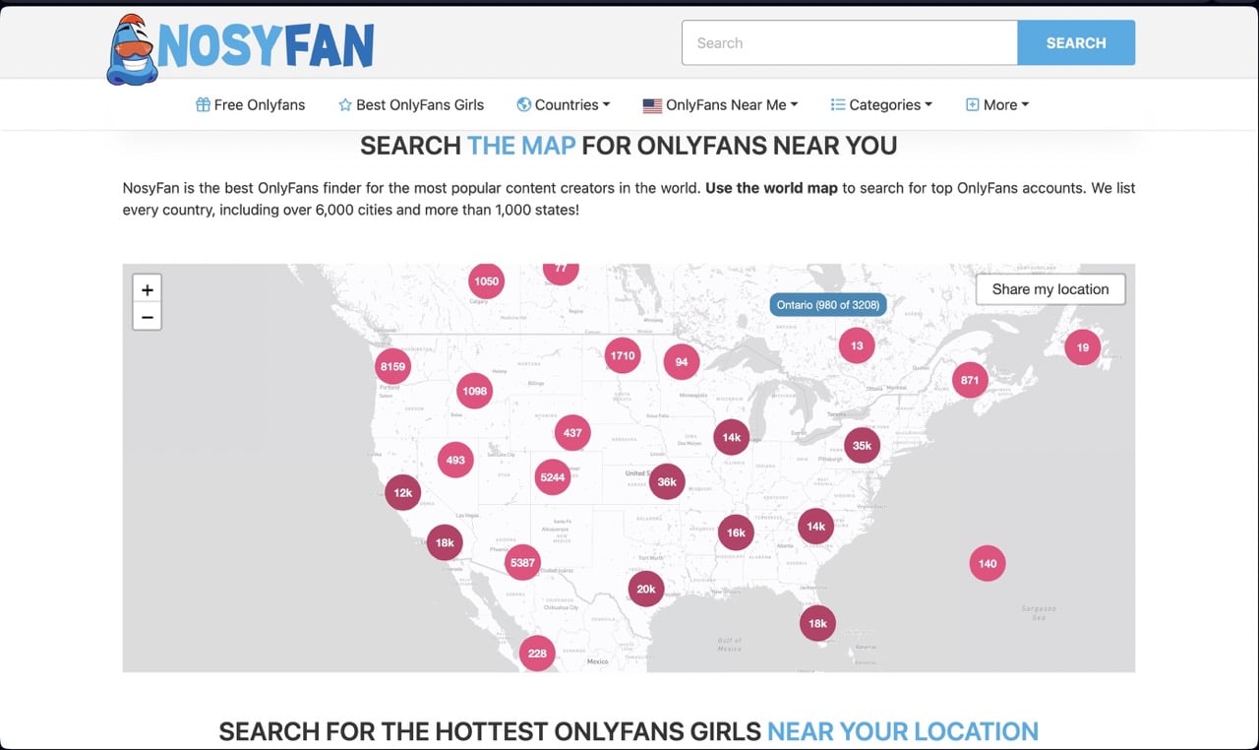This screenshot has width=1259, height=750.
Task: Zoom in on the map
Action: pyautogui.click(x=147, y=289)
